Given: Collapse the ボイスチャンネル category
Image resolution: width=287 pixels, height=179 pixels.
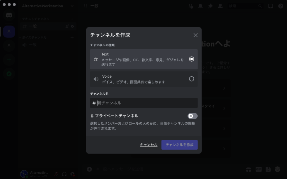Looking at the screenshot, I should (x=34, y=38).
